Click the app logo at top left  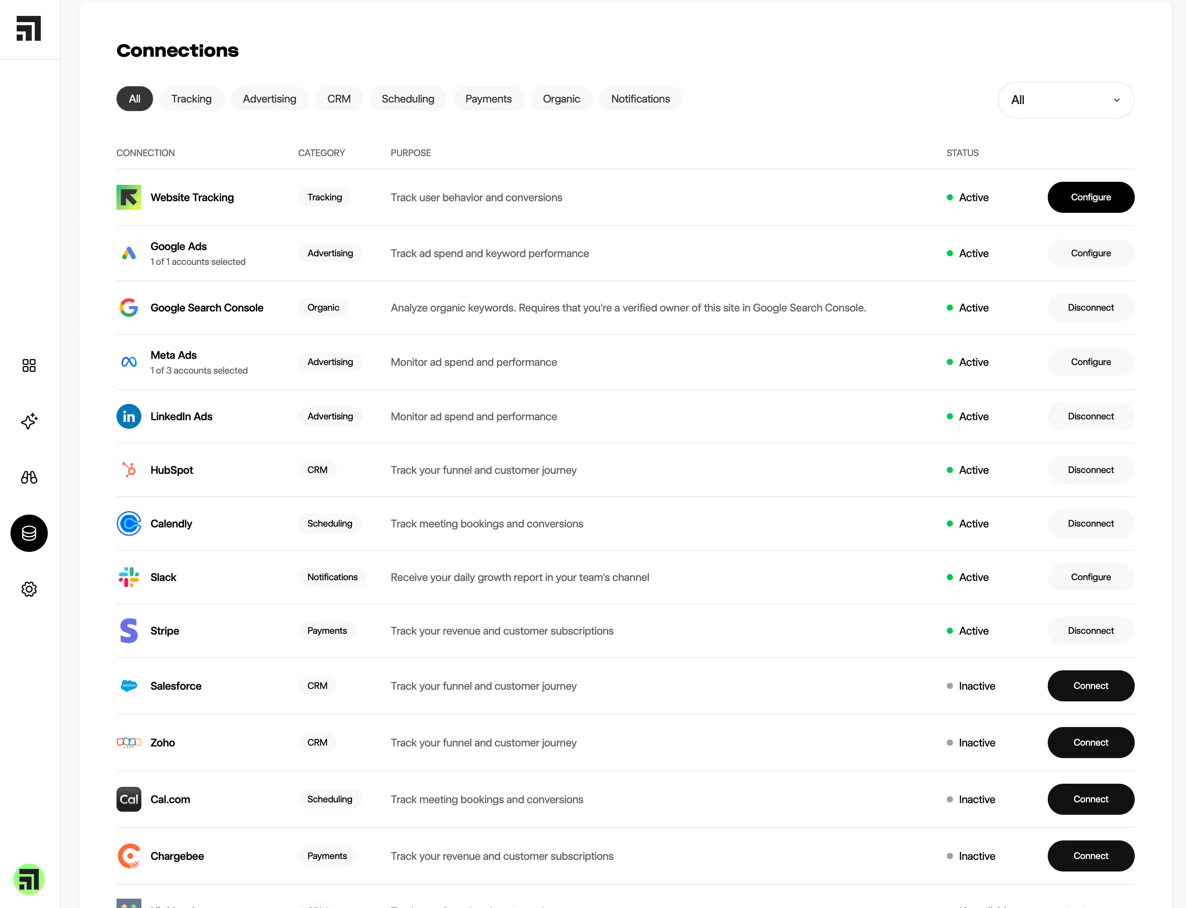click(x=29, y=28)
